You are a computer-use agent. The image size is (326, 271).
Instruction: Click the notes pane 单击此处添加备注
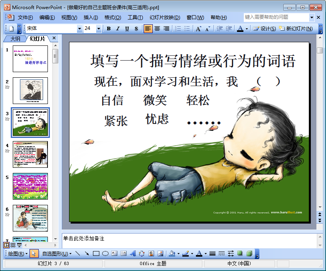pos(189,241)
